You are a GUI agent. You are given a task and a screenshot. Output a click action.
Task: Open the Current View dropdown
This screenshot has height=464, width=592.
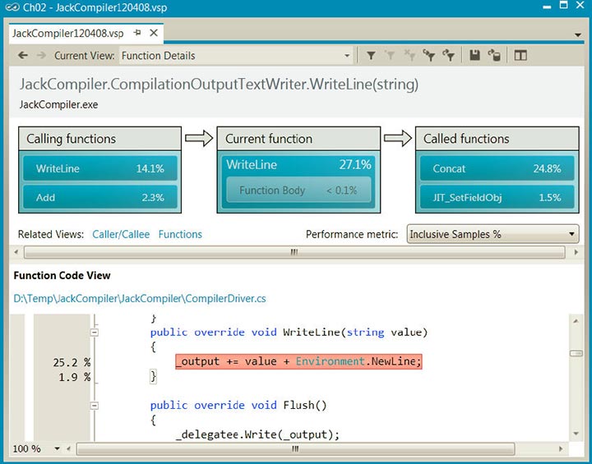tap(346, 56)
